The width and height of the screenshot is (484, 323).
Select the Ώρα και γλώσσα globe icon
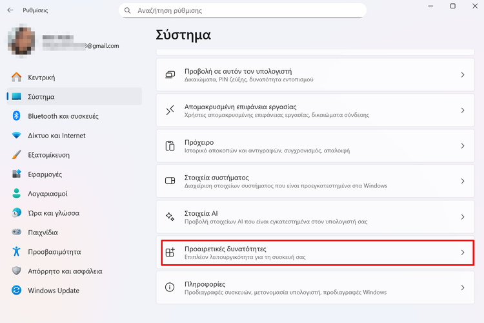[x=17, y=213]
